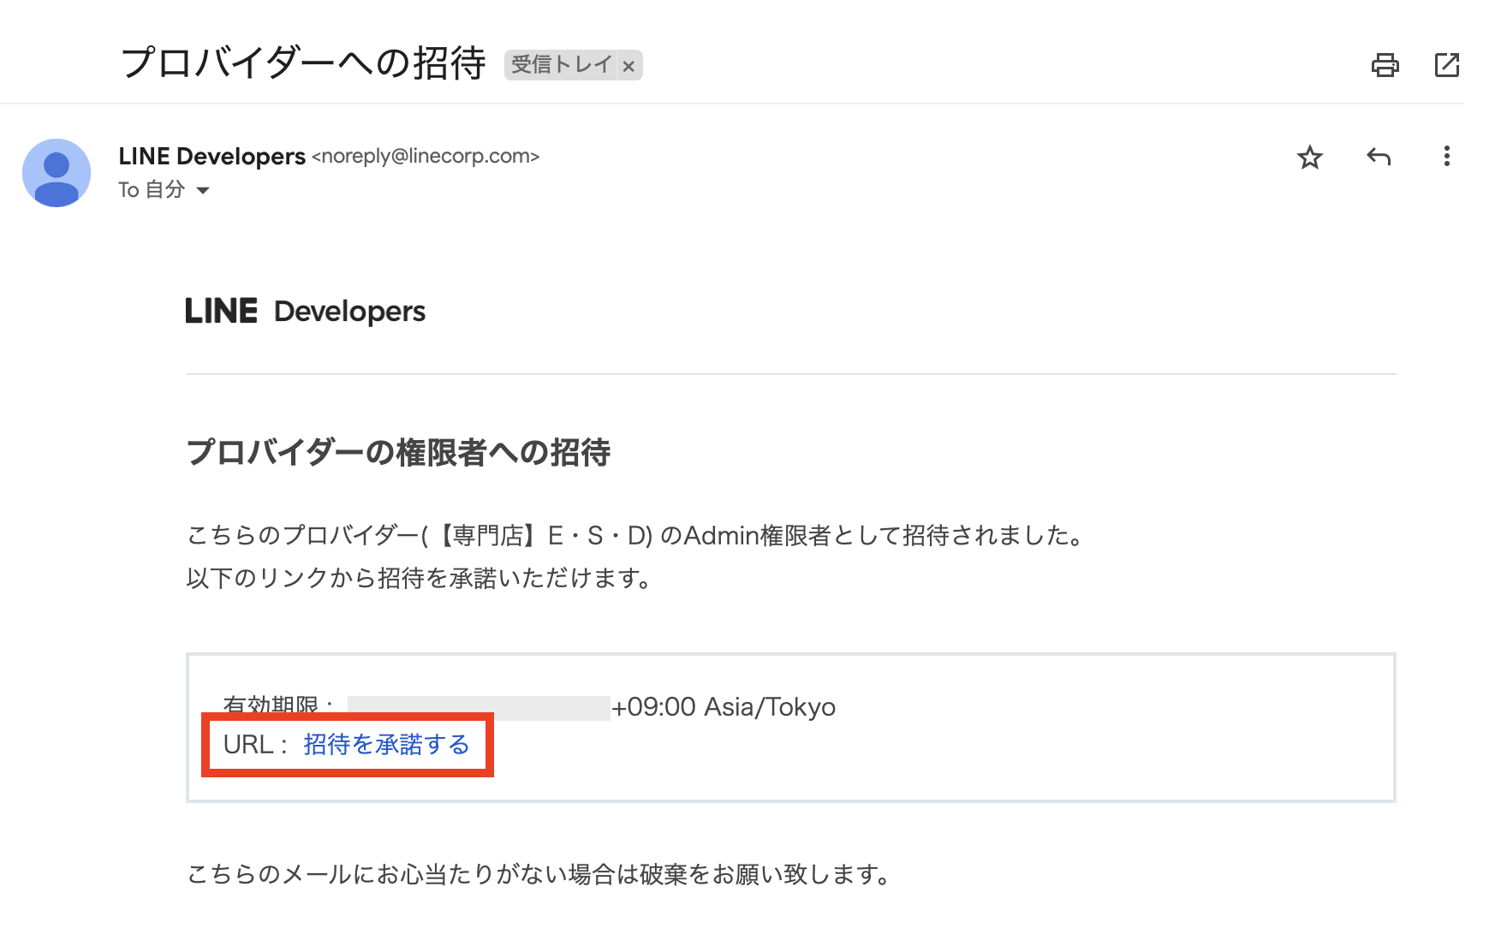Print the invitation email
The height and width of the screenshot is (928, 1507).
[x=1387, y=64]
